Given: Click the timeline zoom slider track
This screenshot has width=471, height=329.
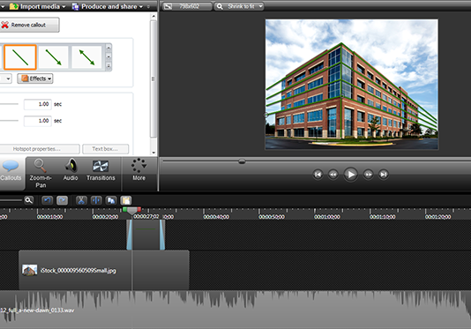Looking at the screenshot, I should coord(11,200).
